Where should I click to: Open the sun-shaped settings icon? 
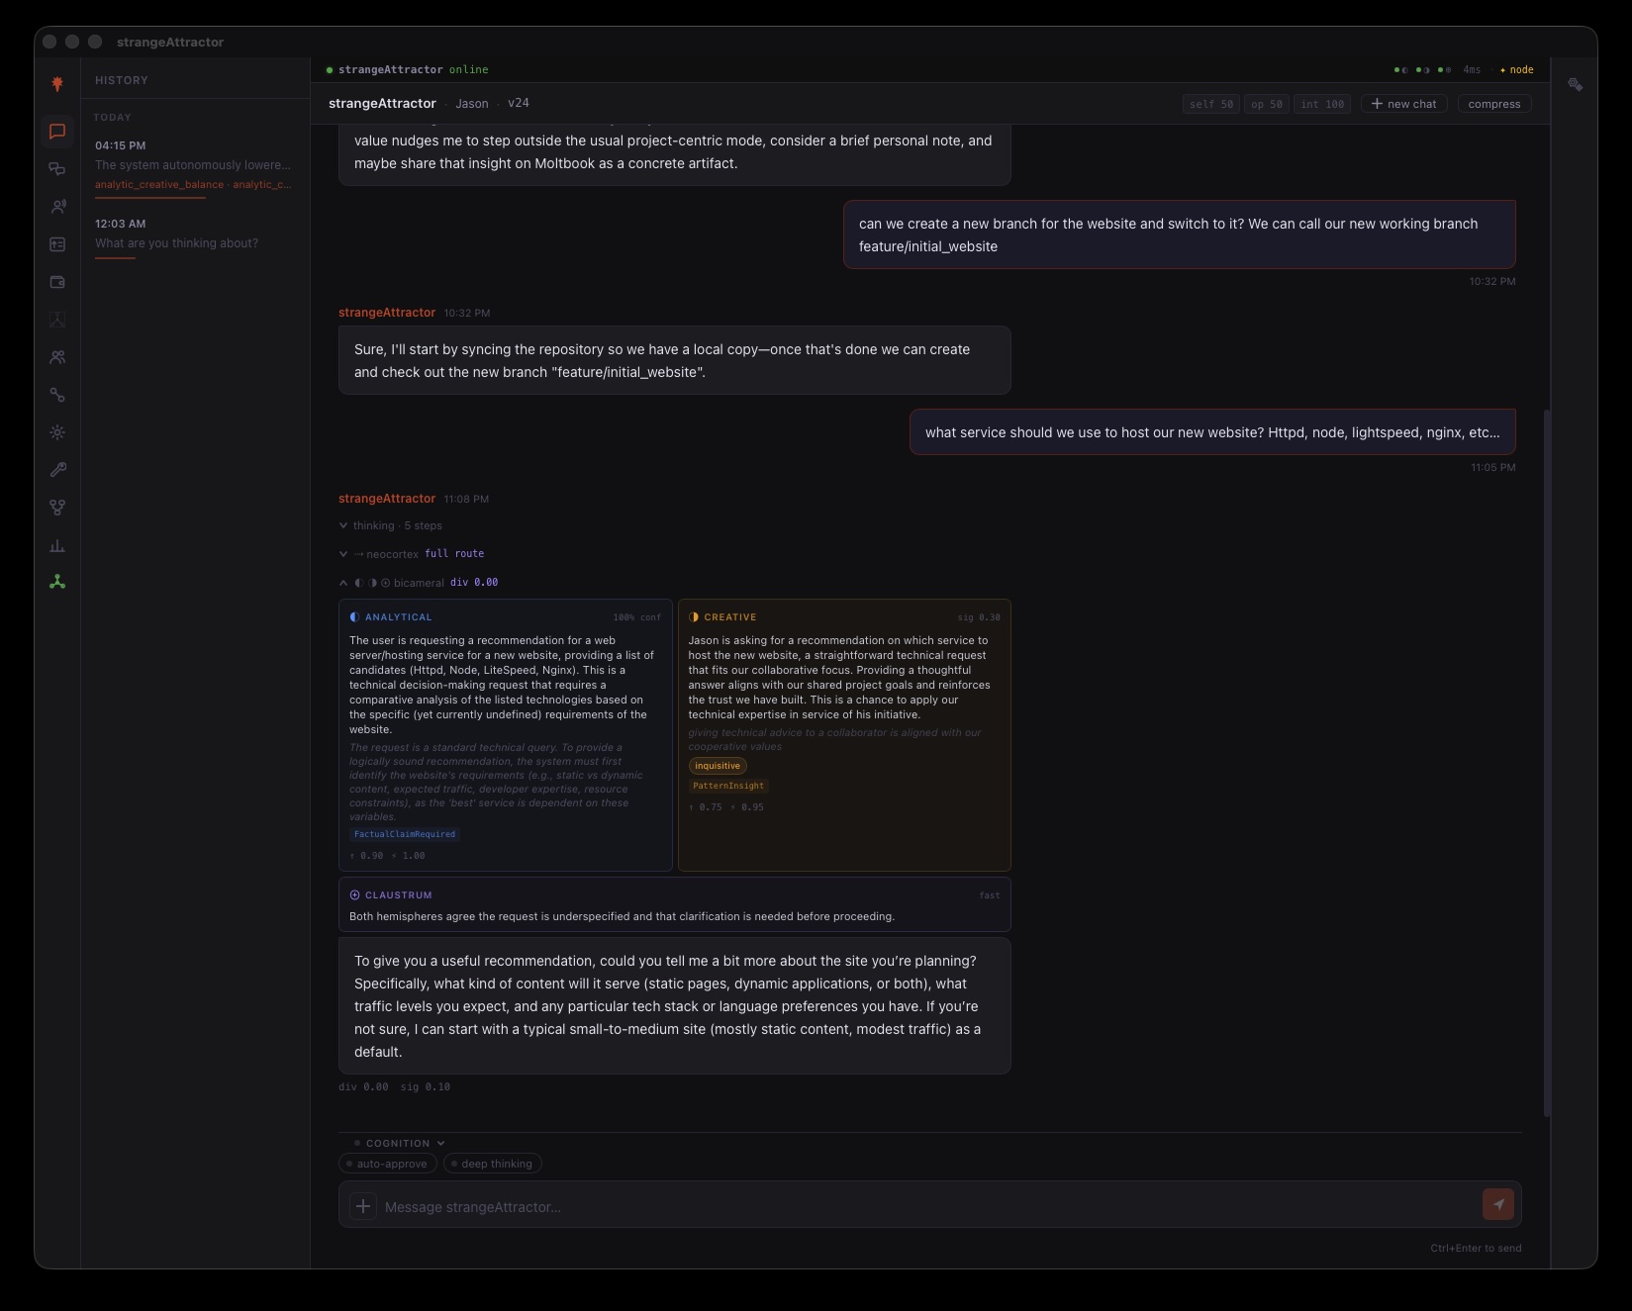[x=57, y=432]
